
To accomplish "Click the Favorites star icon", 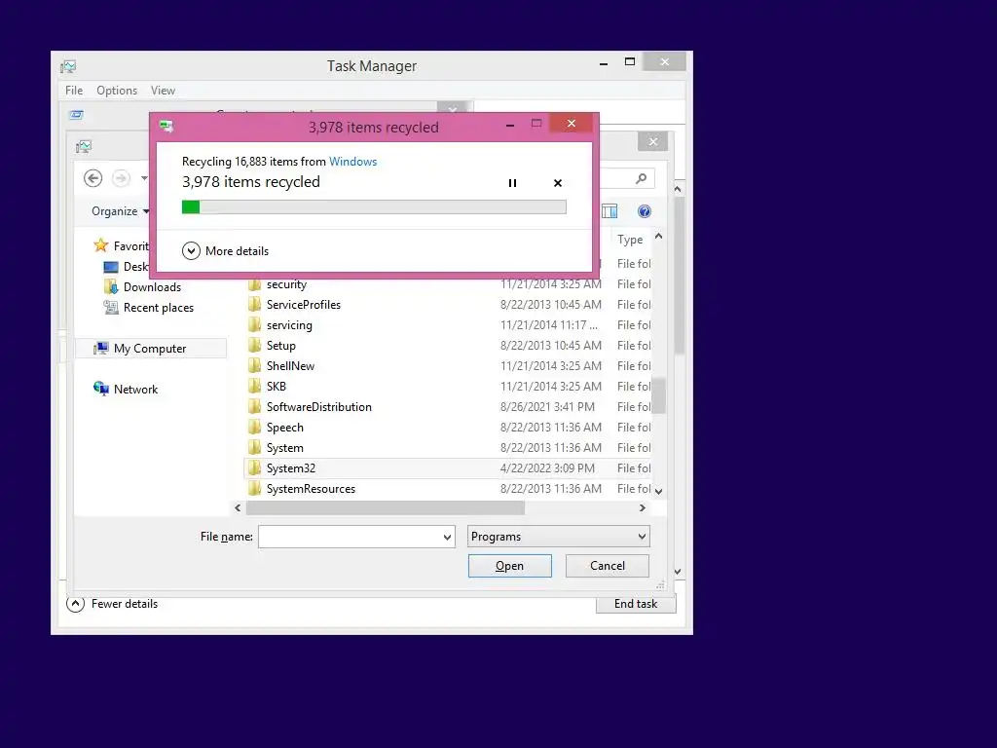I will 100,244.
